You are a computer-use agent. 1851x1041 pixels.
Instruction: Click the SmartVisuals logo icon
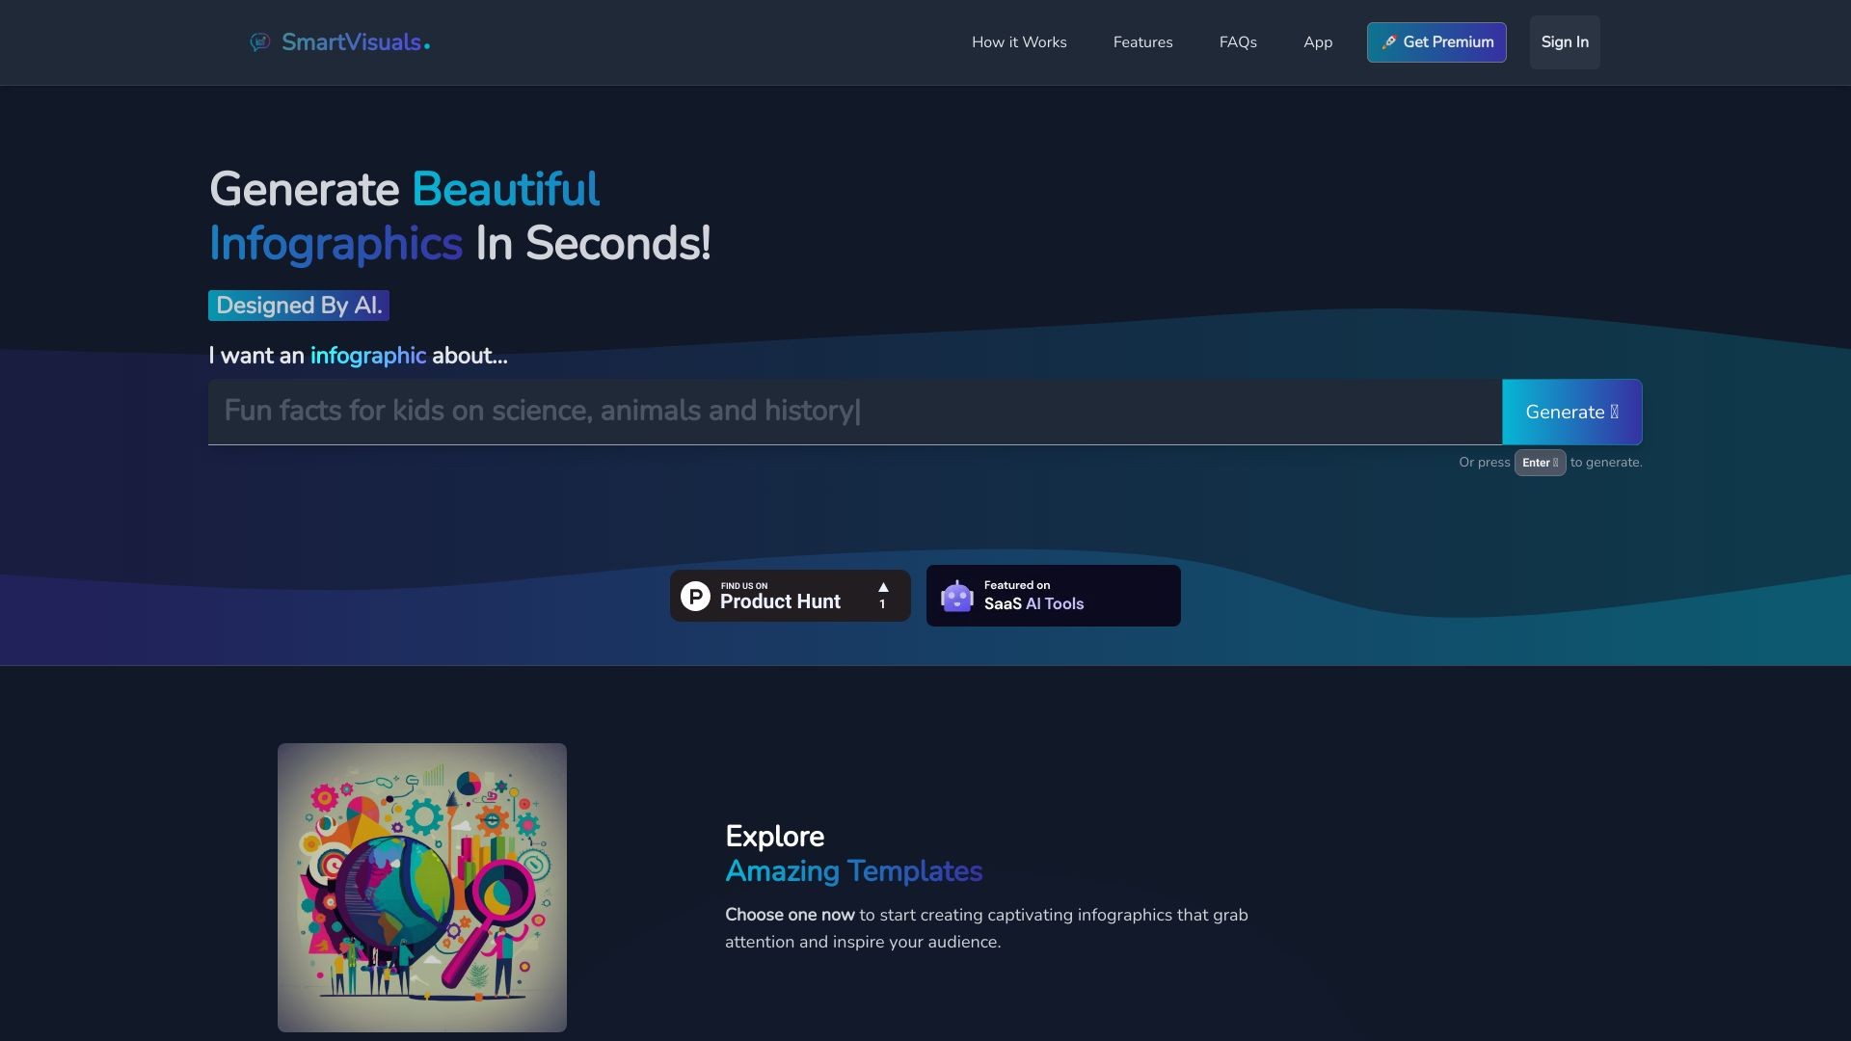click(x=259, y=42)
